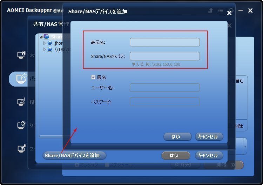Select the Clone sidebar icon

point(21,125)
